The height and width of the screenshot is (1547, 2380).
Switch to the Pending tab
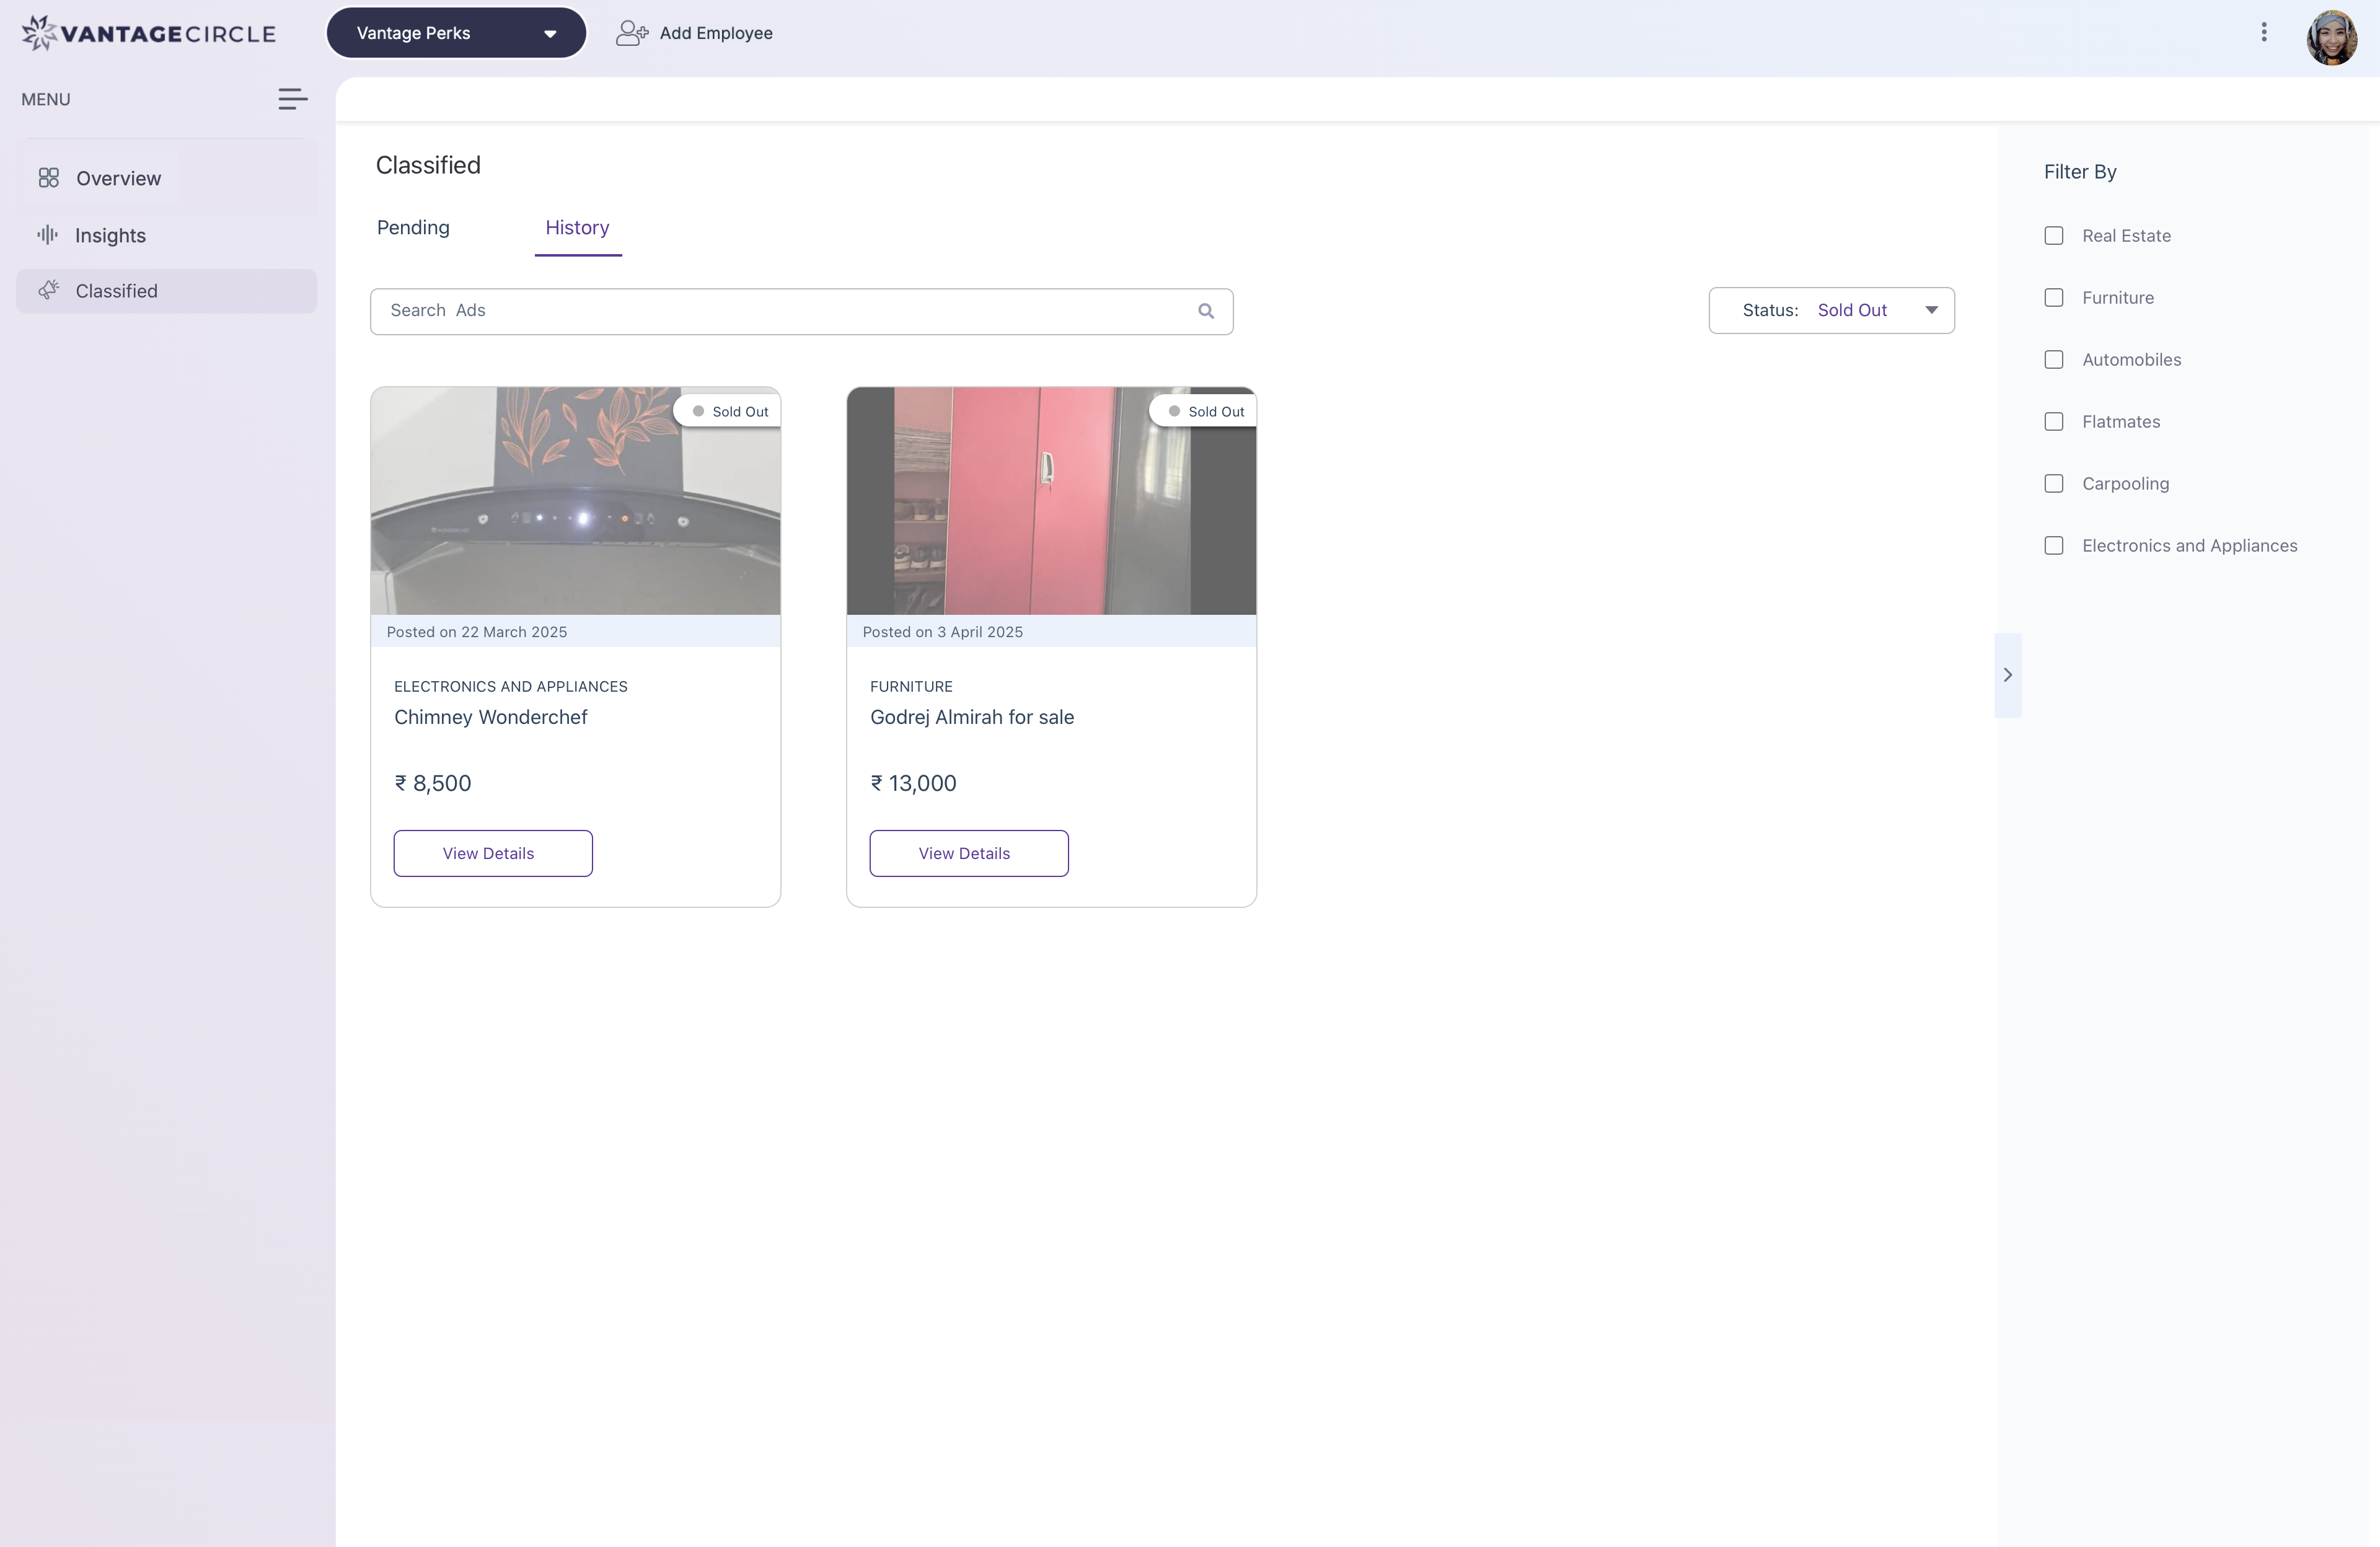413,228
